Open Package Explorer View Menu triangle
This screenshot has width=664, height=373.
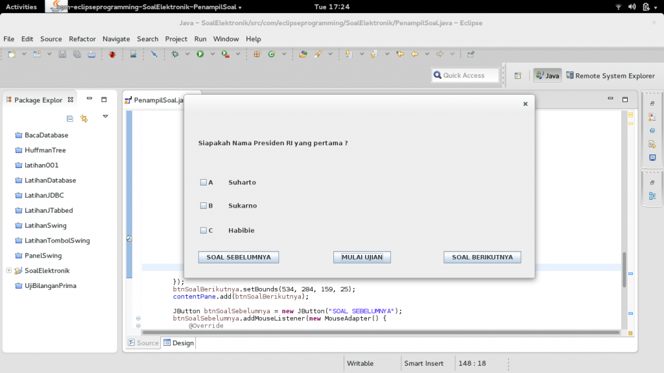coord(106,116)
